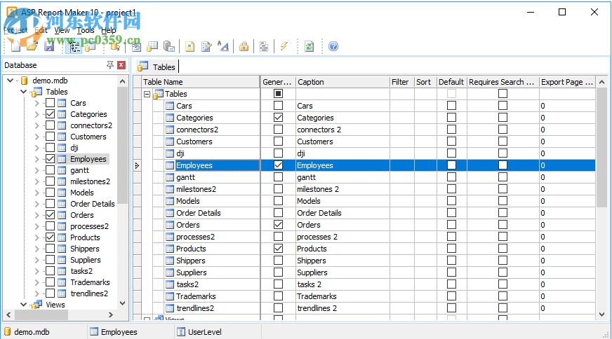
Task: Collapse the Tables group in grid
Action: (147, 94)
